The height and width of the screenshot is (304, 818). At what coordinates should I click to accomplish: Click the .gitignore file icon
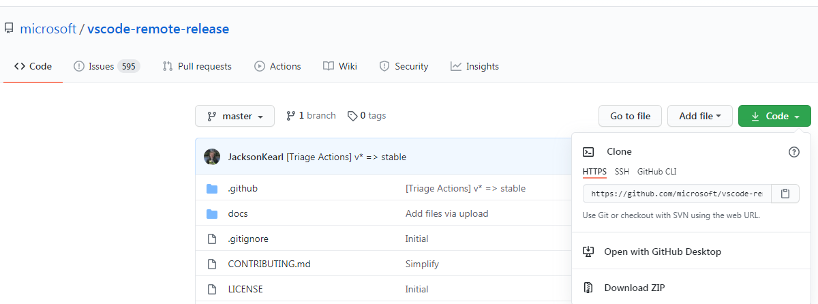point(211,239)
